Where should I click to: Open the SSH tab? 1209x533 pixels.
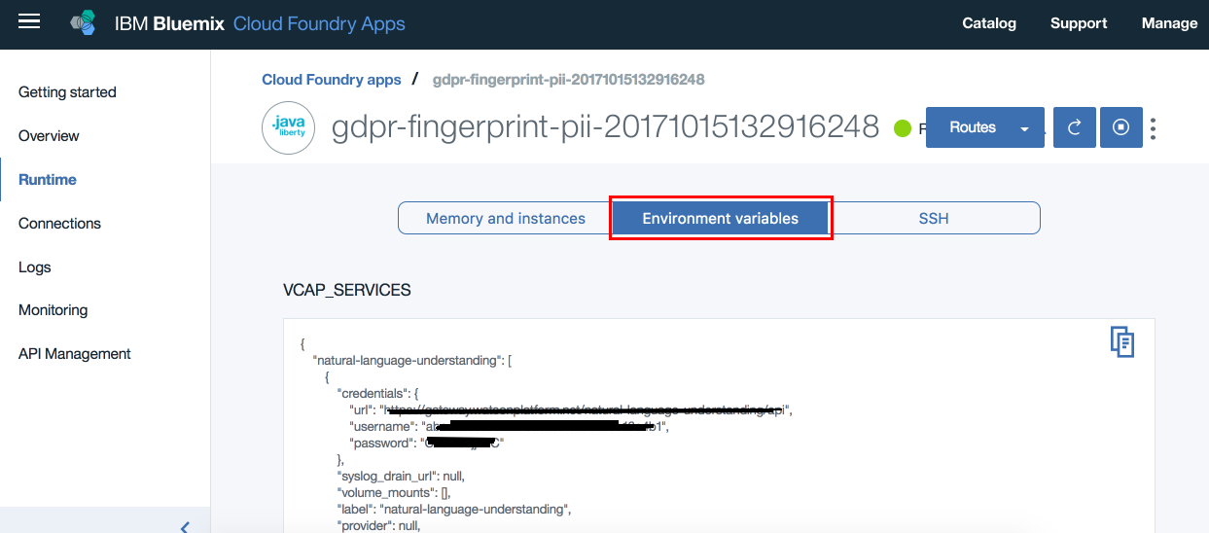[934, 218]
